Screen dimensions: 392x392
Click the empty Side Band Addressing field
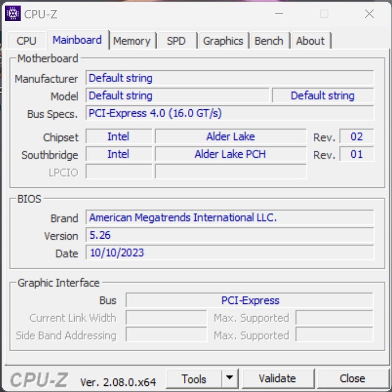167,335
